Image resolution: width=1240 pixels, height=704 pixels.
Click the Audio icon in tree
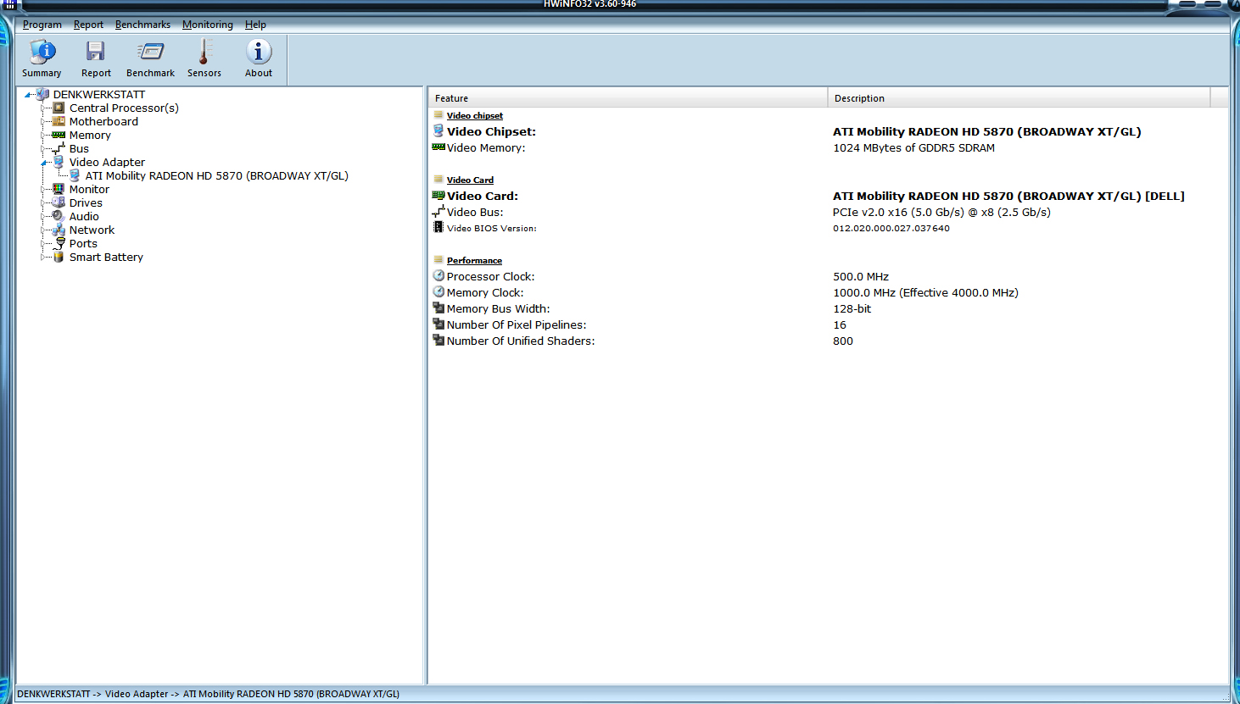tap(59, 216)
